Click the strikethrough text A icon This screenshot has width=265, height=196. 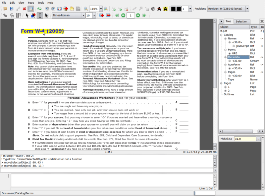(159, 9)
